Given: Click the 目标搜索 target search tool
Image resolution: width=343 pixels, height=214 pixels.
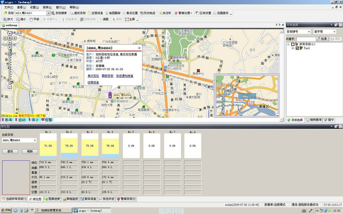Looking at the screenshot, I should [59, 13].
